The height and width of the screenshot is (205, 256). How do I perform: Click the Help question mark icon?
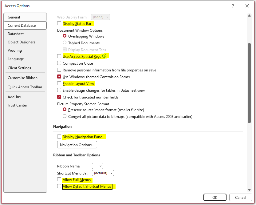(x=233, y=6)
